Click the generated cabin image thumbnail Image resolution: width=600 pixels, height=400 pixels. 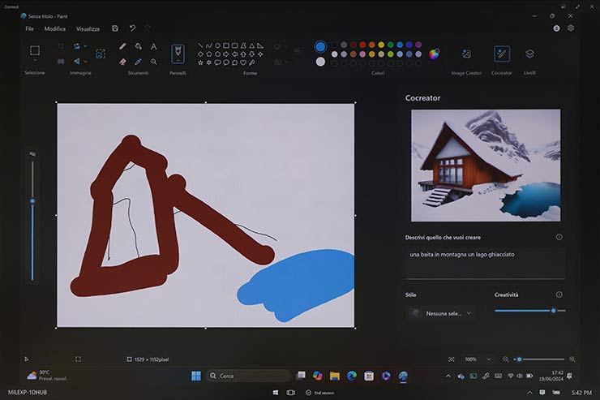[485, 166]
